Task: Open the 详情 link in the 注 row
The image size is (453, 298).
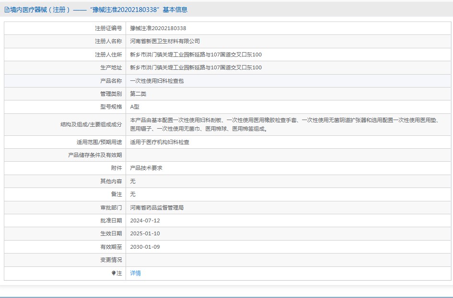Action: point(135,273)
